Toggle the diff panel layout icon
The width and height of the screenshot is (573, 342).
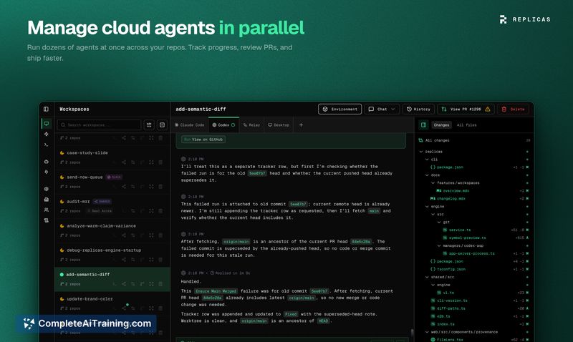pyautogui.click(x=423, y=124)
